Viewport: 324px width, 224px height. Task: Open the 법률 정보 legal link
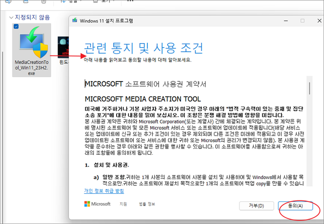coord(147,204)
